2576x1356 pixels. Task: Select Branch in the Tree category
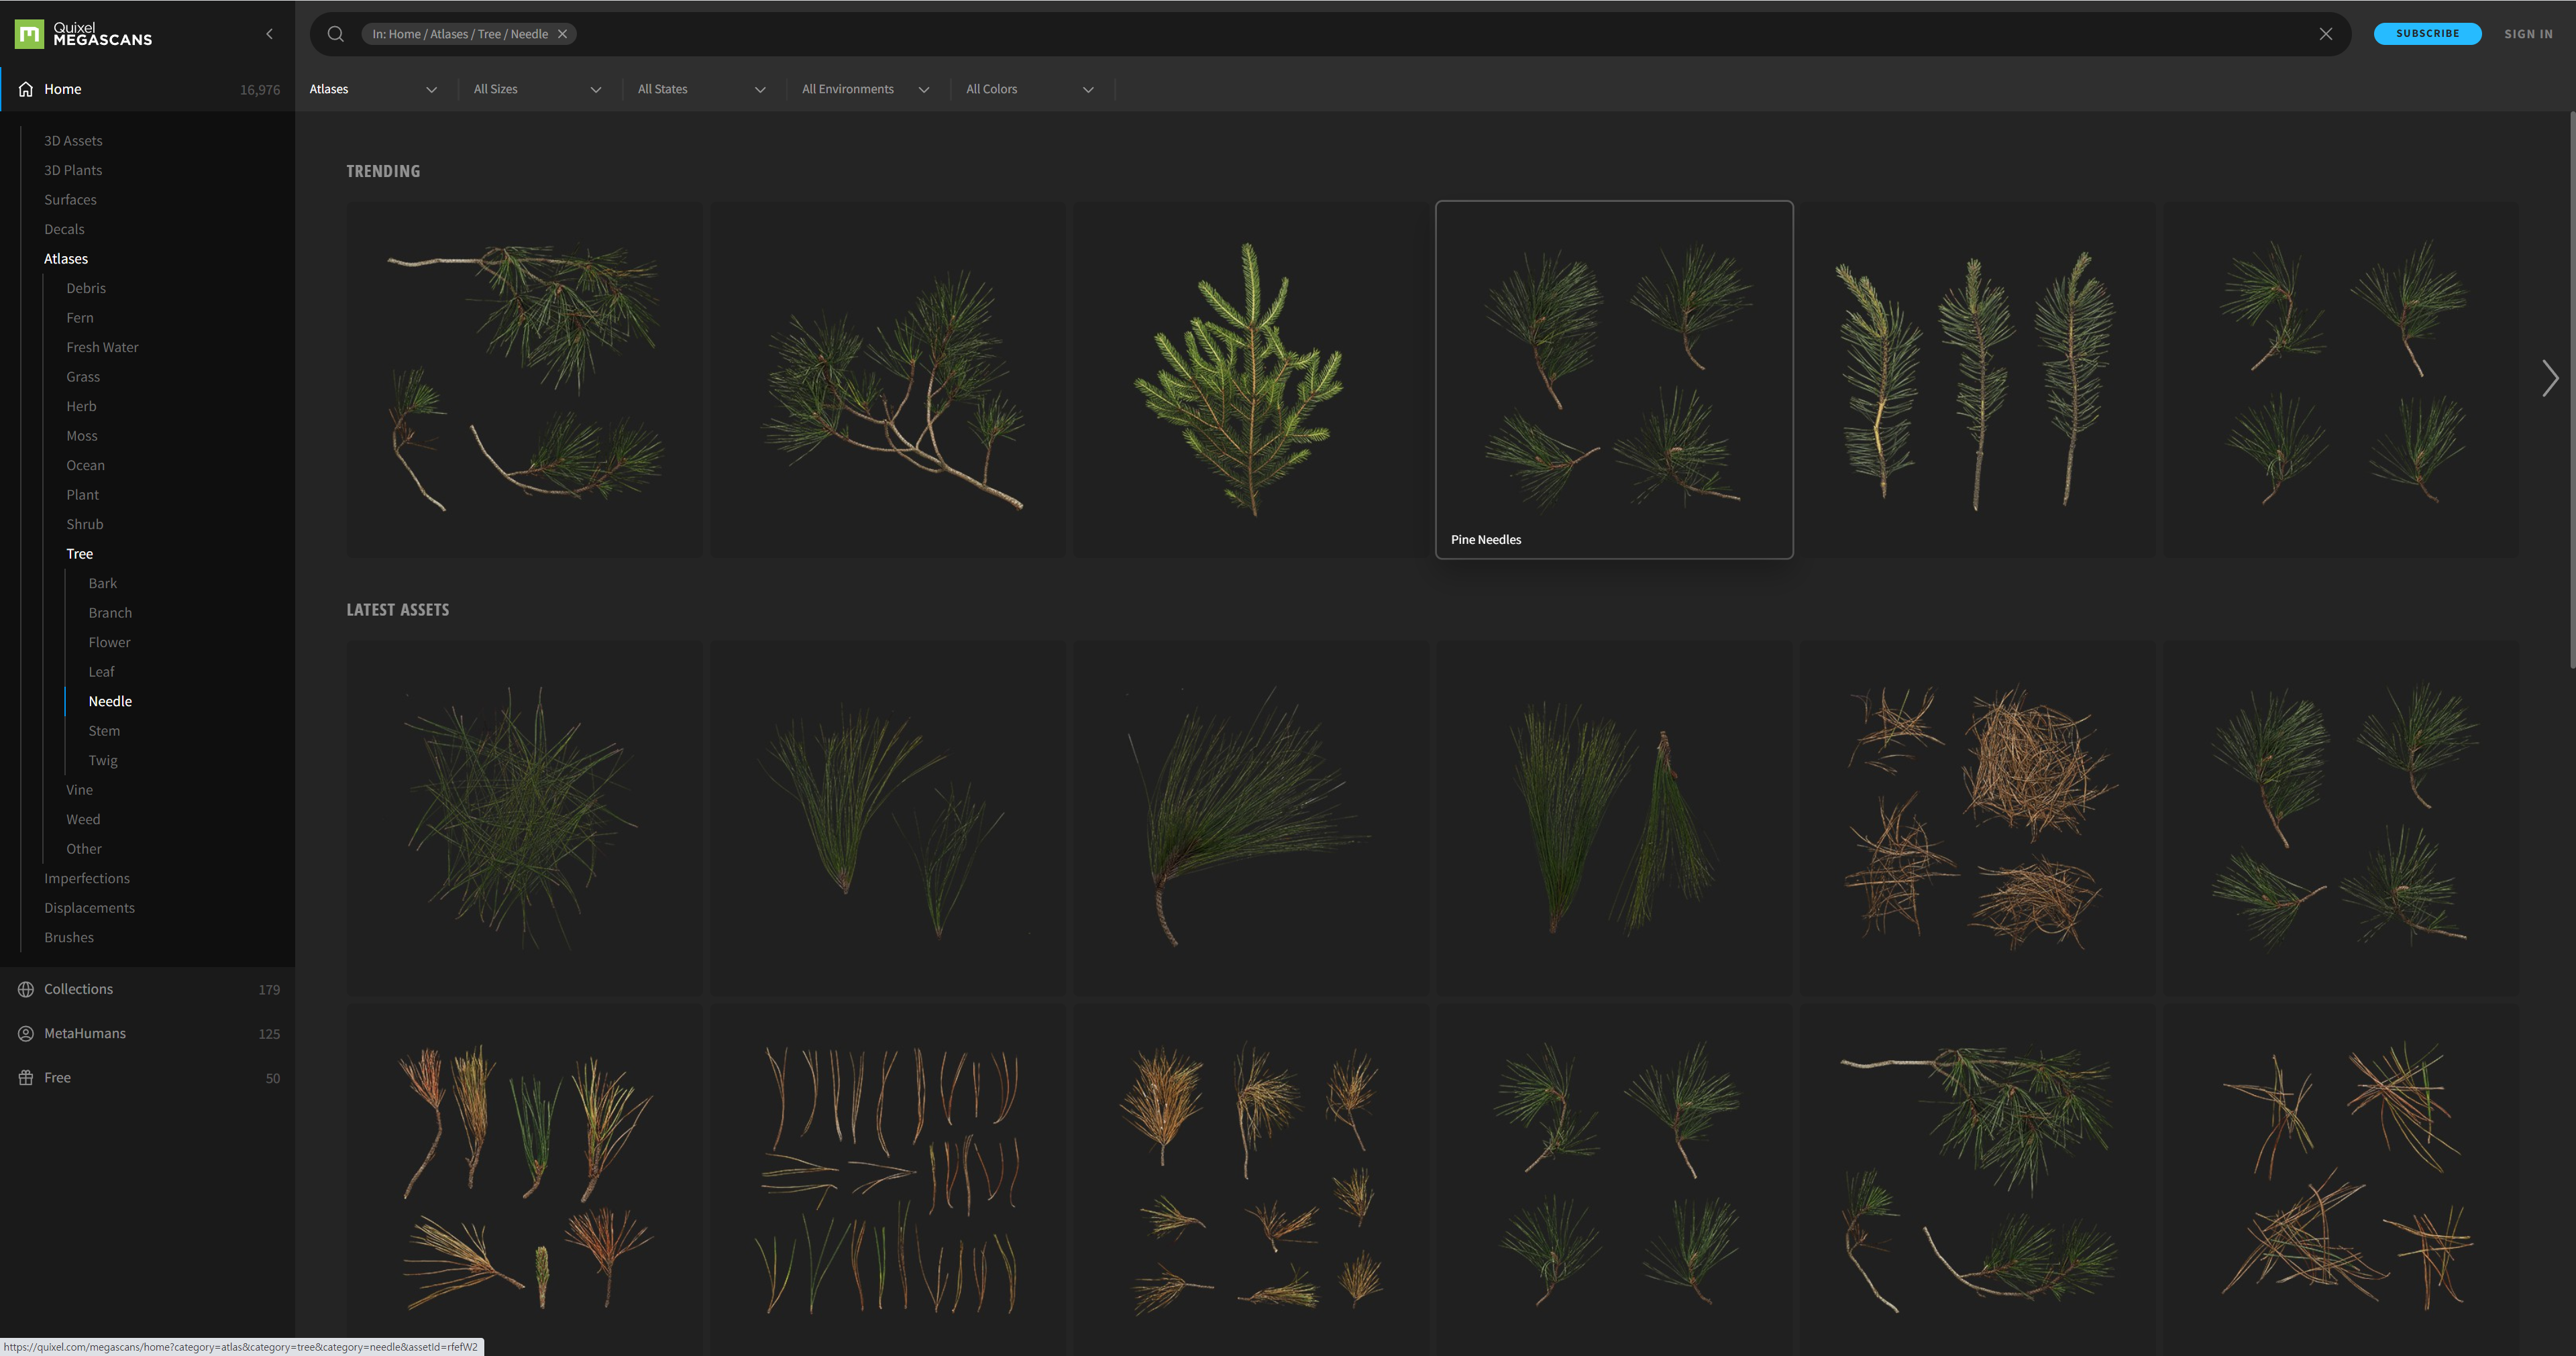[x=110, y=613]
